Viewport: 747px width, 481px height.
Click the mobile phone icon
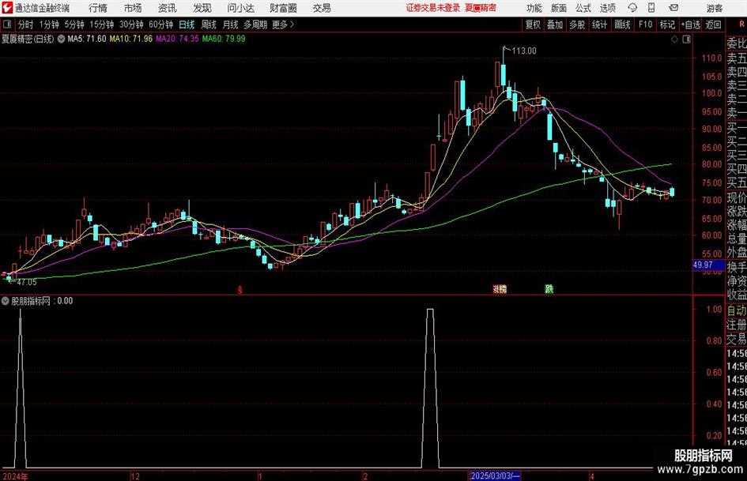click(x=651, y=8)
